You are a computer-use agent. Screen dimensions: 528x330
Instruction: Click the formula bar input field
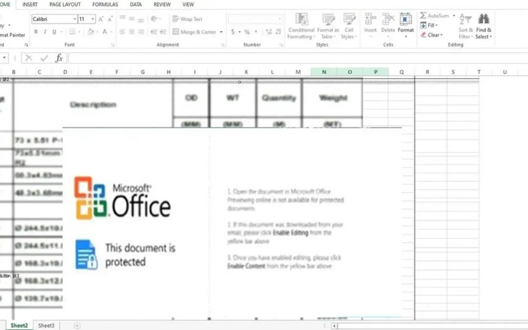click(x=298, y=58)
